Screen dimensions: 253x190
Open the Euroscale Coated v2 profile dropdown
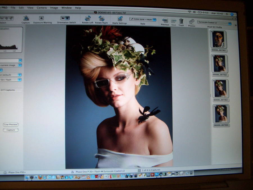point(214,23)
